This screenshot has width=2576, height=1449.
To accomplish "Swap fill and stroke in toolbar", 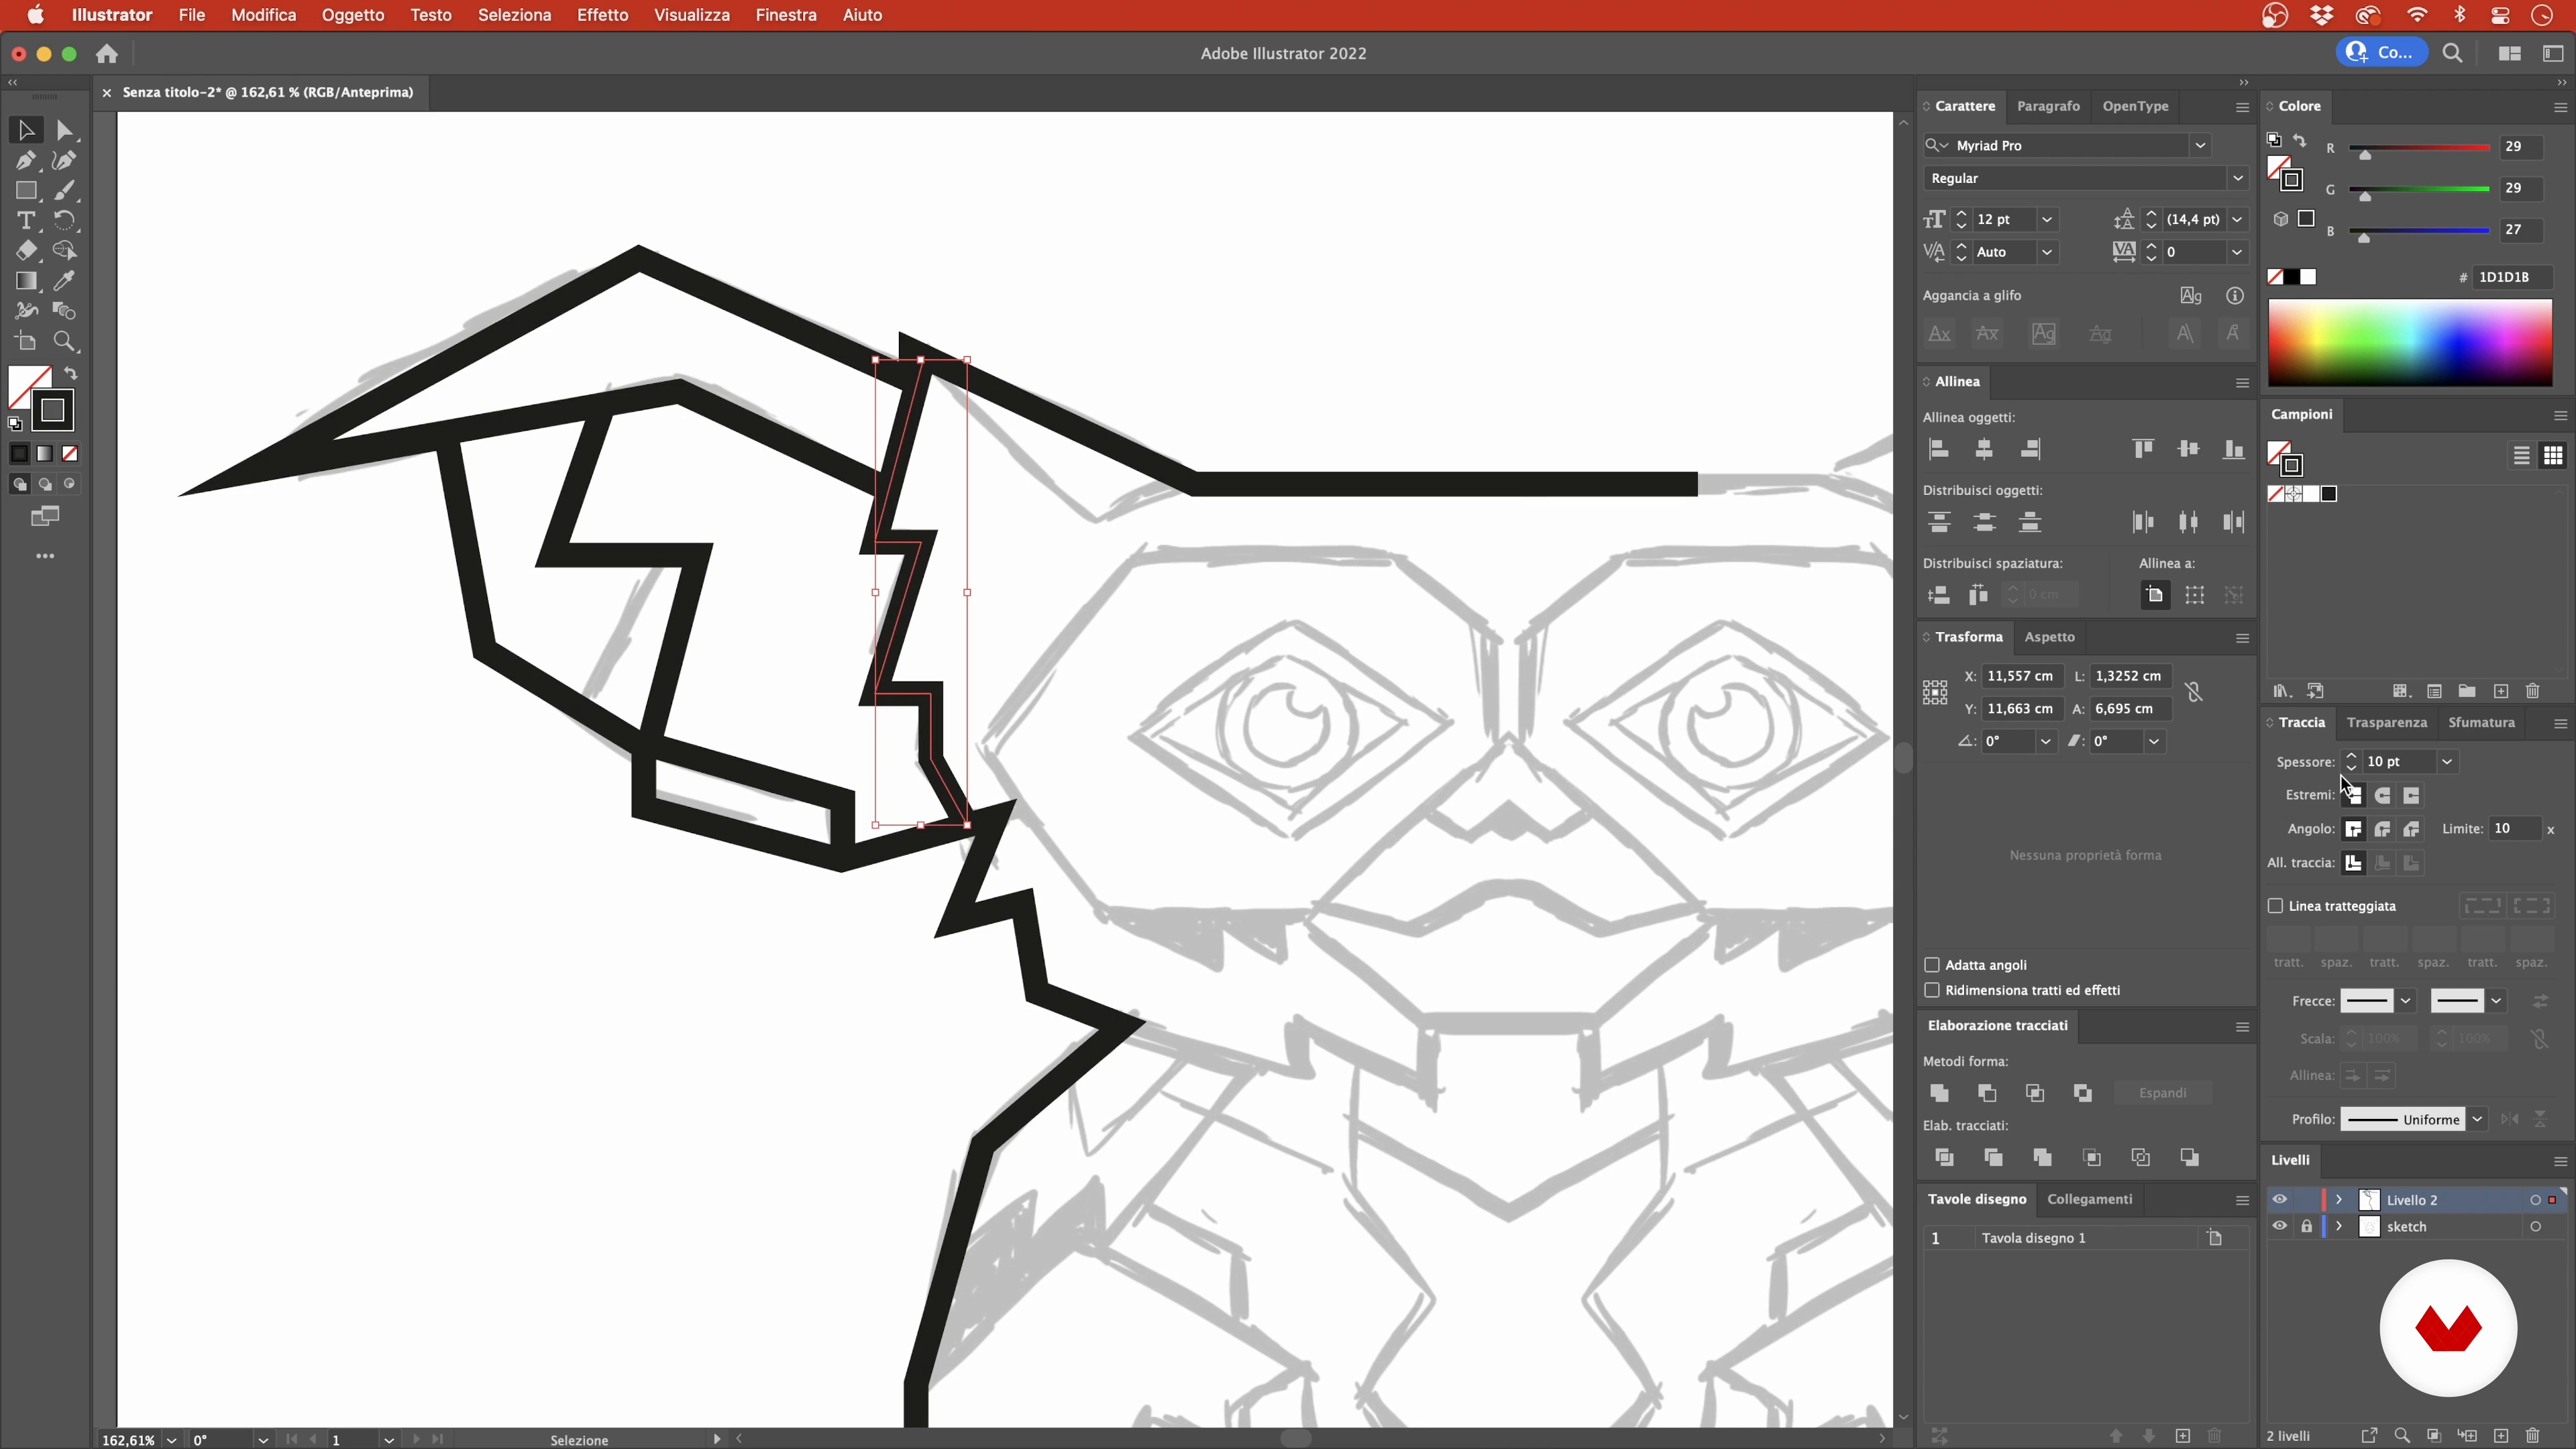I will click(x=71, y=373).
